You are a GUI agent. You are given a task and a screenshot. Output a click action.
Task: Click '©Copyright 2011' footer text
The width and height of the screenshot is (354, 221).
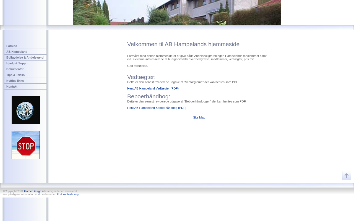13,191
